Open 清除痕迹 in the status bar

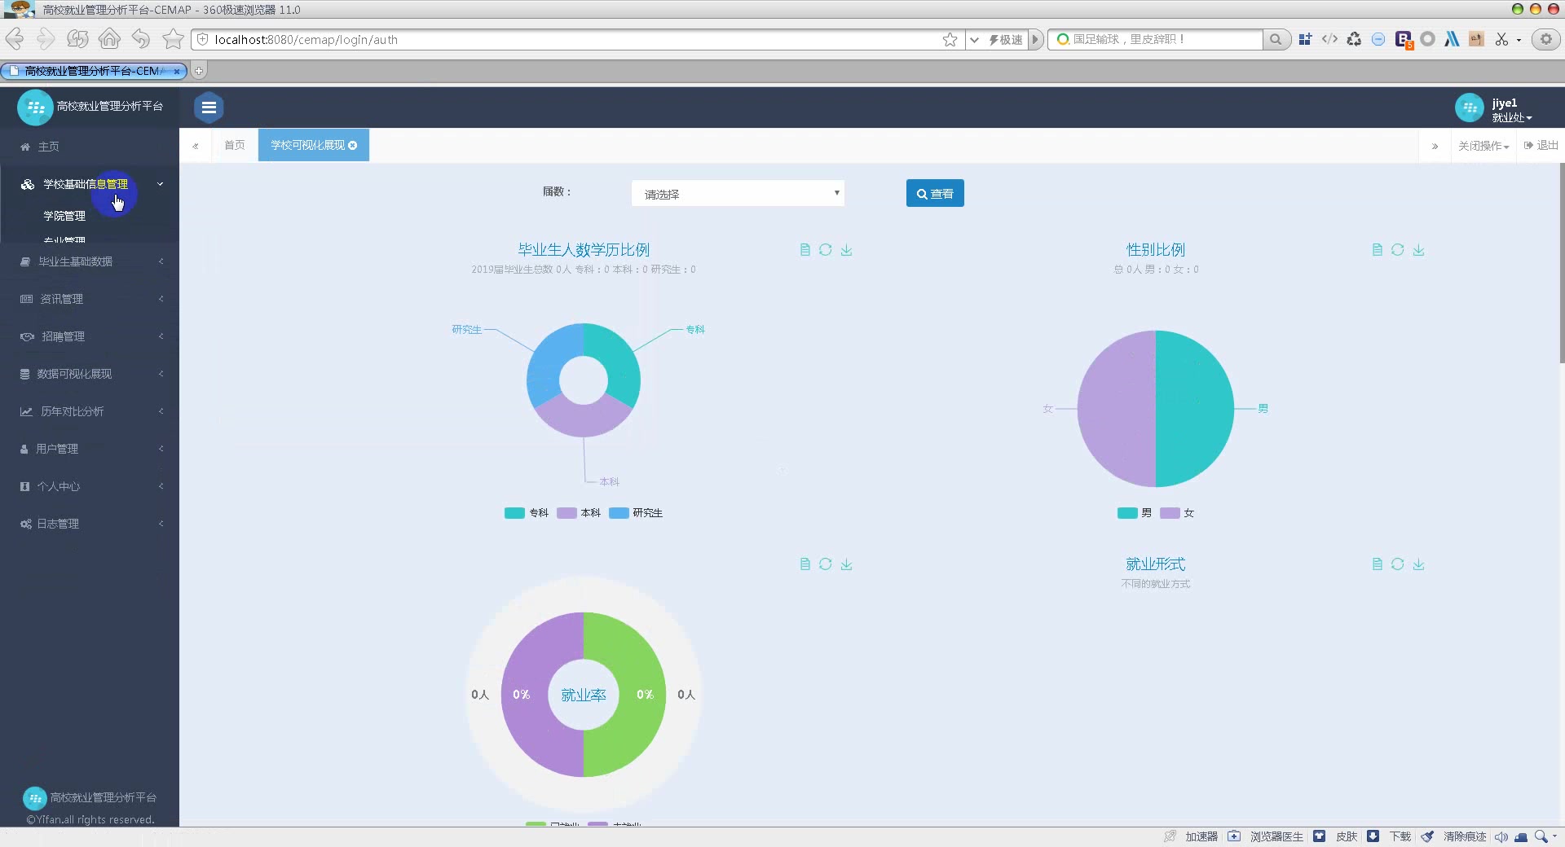click(1454, 836)
